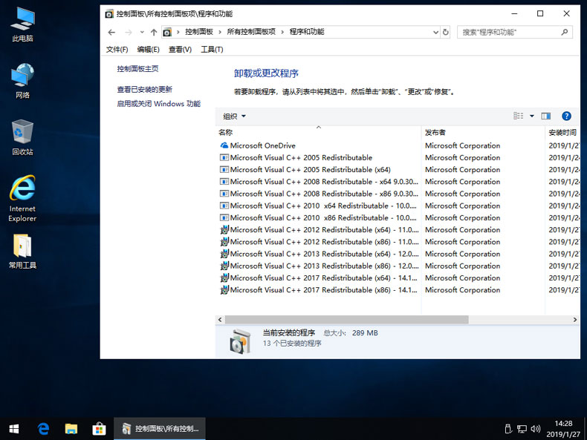Select Visual C++ 2008 Redistributable x64 row

tap(399, 182)
